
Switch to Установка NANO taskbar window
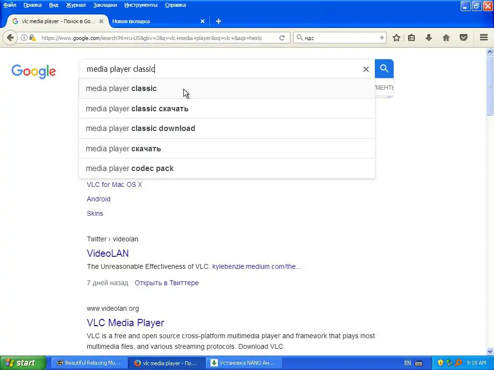point(244,363)
